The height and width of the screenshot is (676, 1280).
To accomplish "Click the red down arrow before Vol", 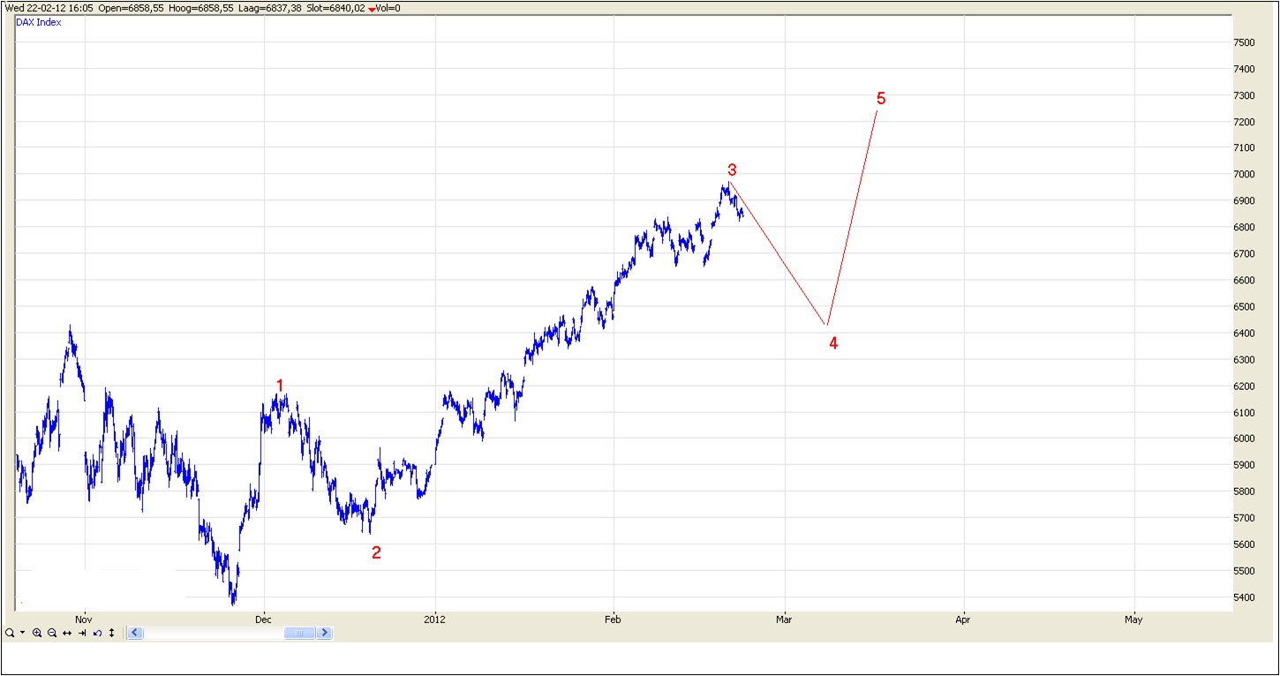I will (372, 9).
